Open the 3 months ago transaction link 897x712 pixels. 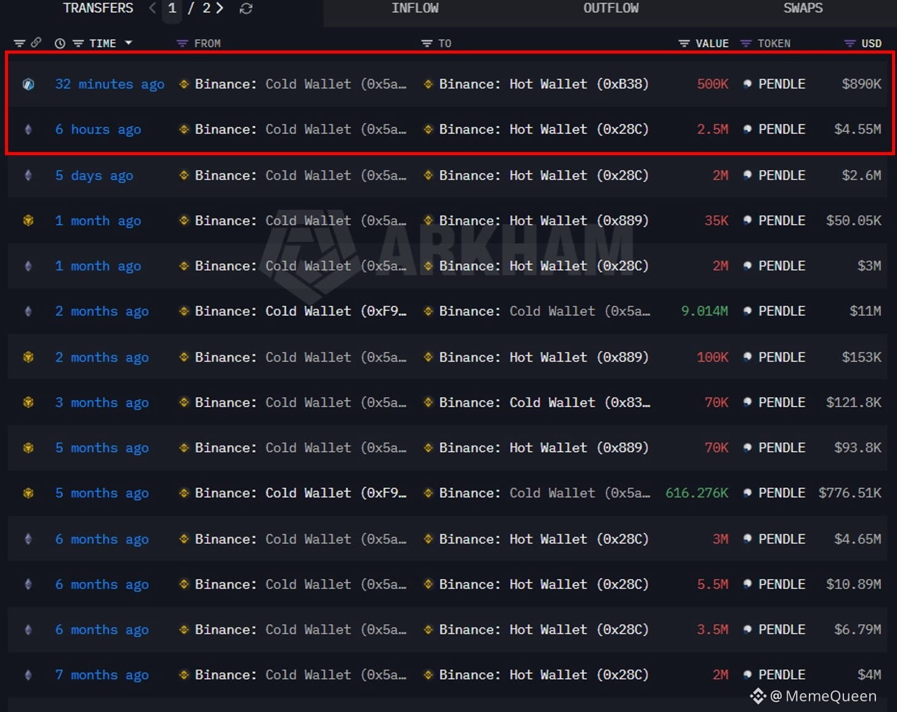(x=102, y=403)
